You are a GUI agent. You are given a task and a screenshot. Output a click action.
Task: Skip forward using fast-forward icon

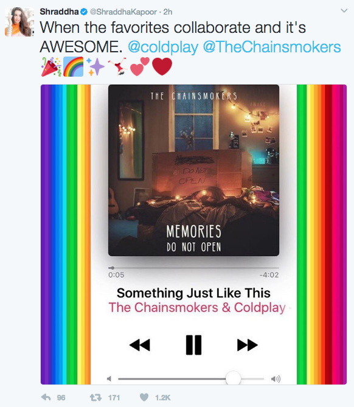(248, 345)
